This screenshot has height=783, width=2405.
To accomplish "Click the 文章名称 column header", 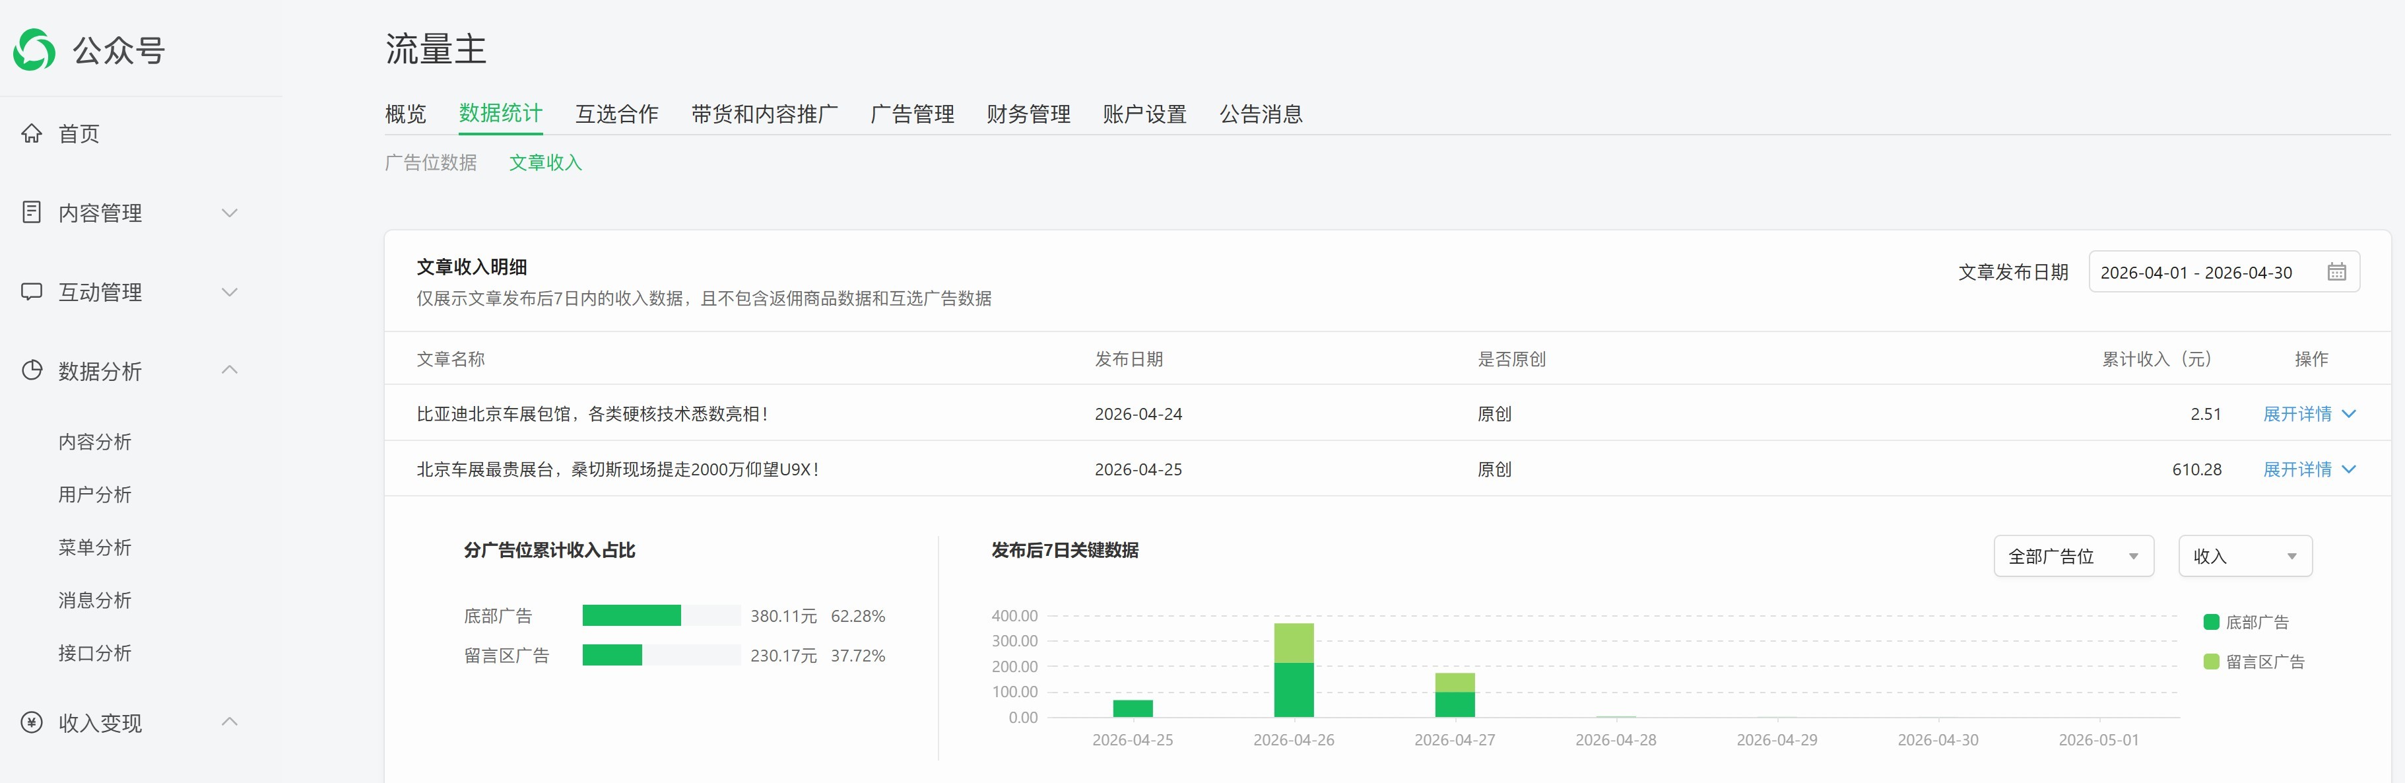I will click(x=450, y=358).
